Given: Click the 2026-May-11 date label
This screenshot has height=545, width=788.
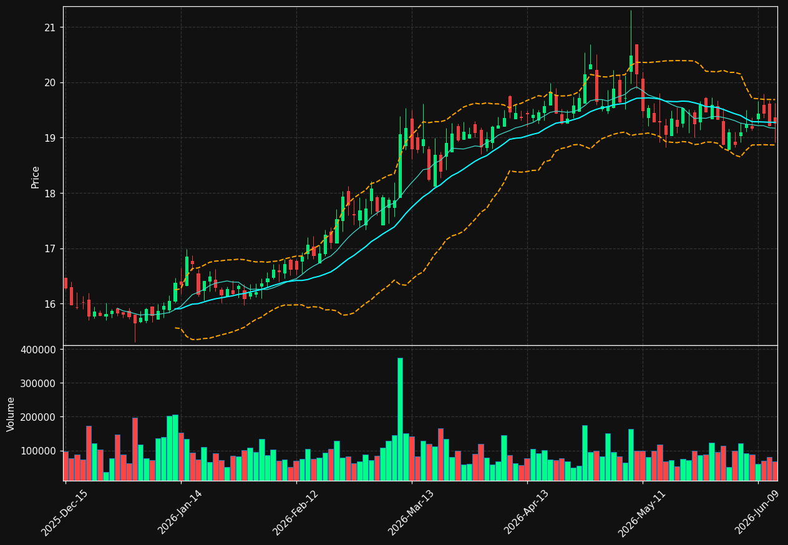Looking at the screenshot, I should (x=642, y=513).
